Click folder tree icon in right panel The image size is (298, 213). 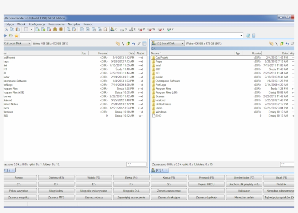click(271, 44)
